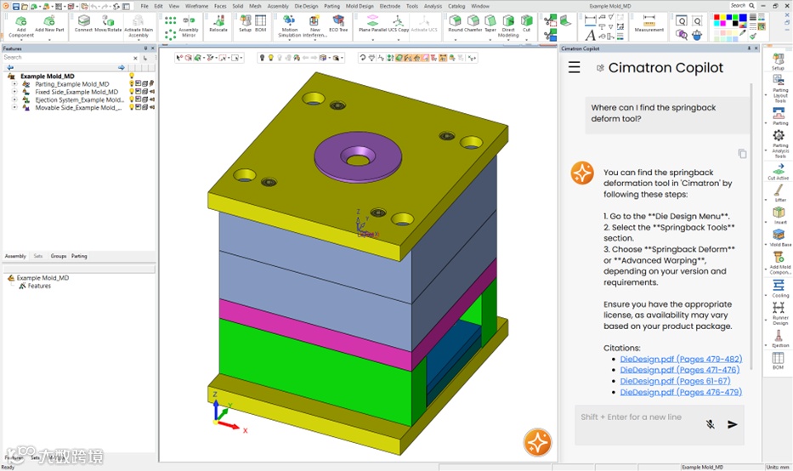
Task: Click the Mold Base sidebar icon
Action: pyautogui.click(x=779, y=235)
